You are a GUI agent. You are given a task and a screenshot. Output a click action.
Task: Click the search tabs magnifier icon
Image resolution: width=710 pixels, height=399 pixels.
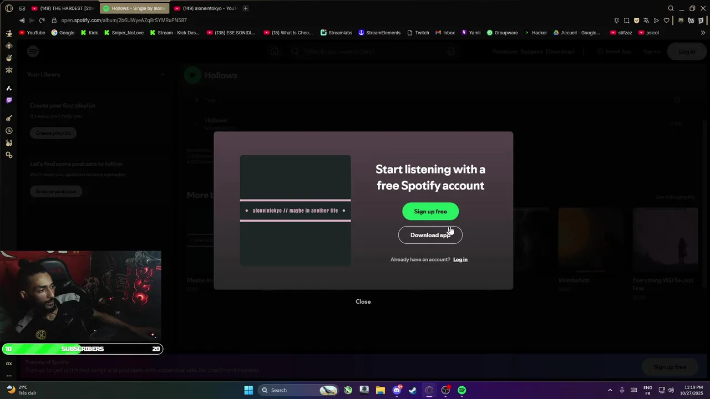coord(671,8)
